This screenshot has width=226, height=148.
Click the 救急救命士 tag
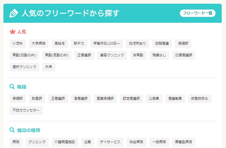coord(200,99)
